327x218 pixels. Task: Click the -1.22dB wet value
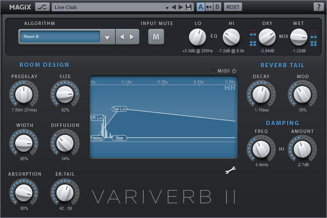pos(299,51)
